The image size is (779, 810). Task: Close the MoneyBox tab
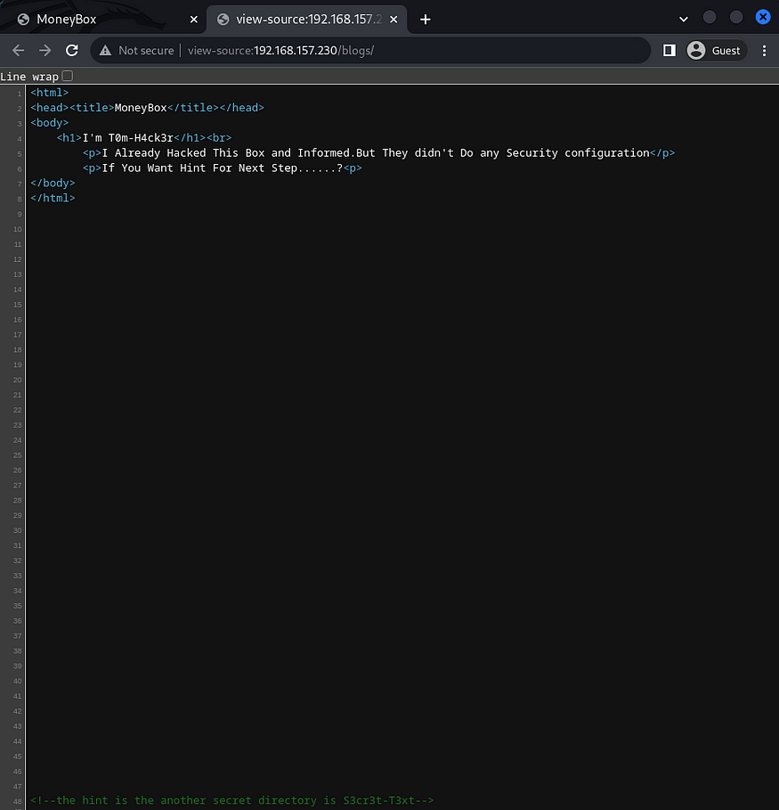point(193,19)
